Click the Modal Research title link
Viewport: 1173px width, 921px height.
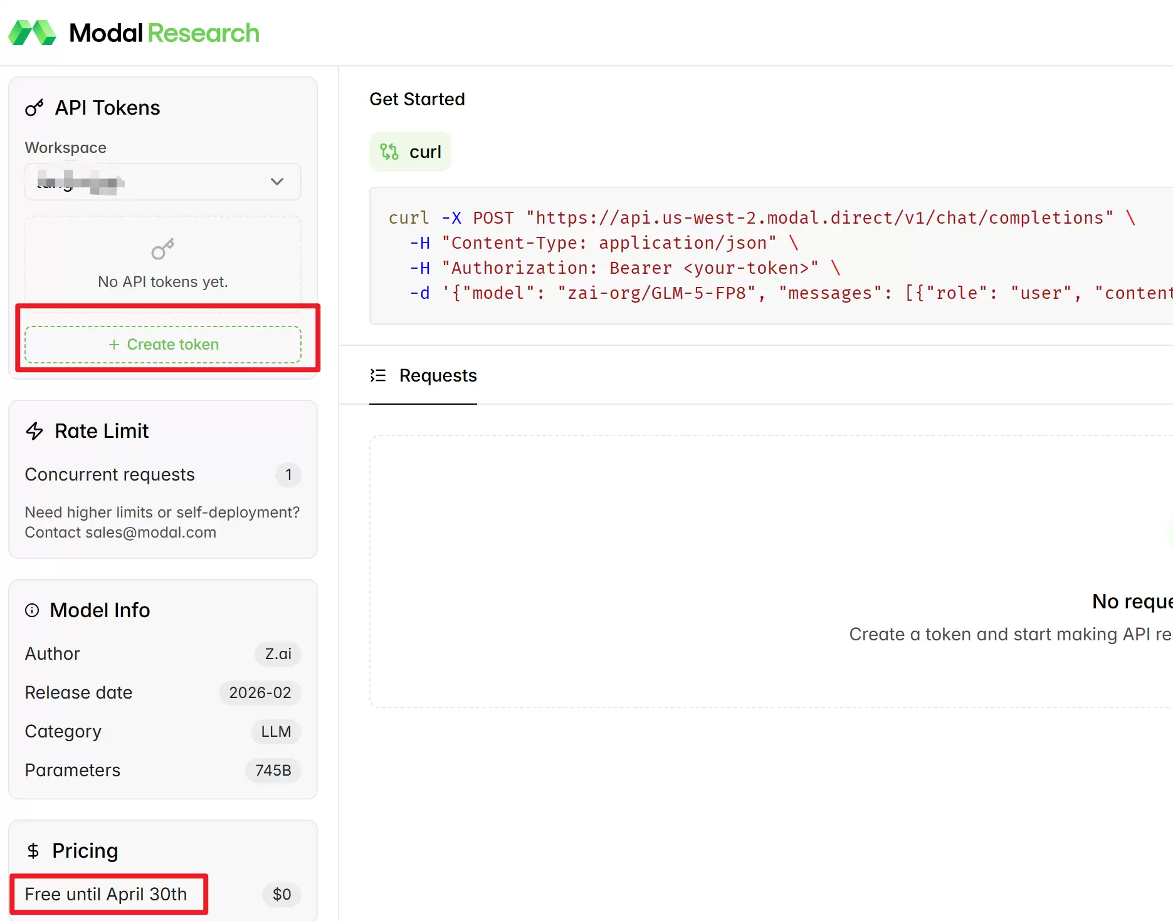(164, 33)
